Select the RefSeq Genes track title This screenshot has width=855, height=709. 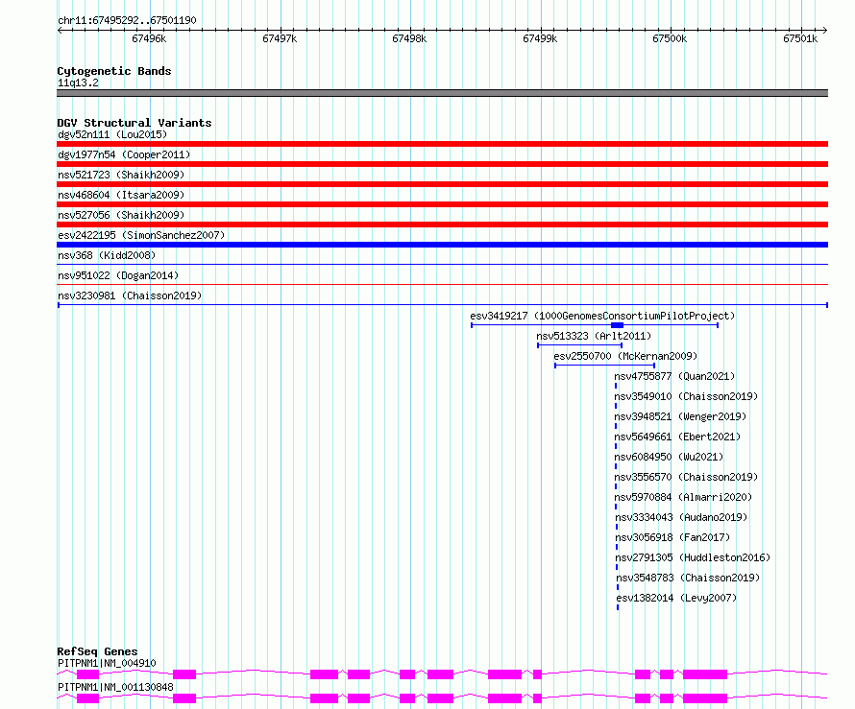97,651
